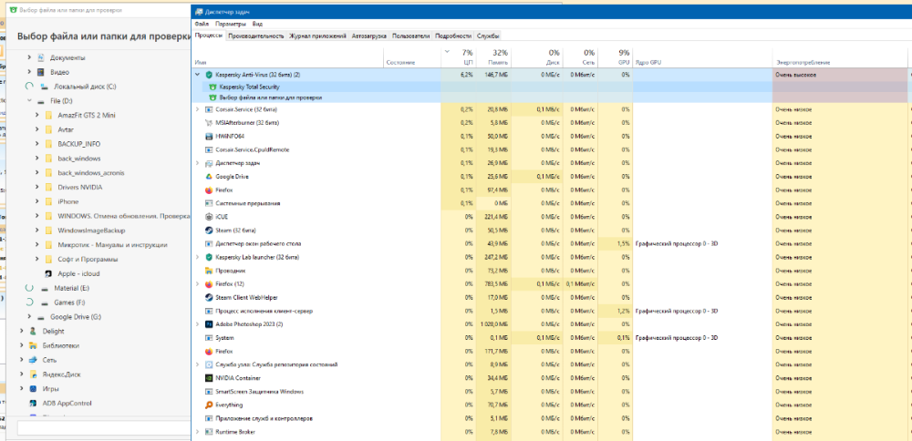This screenshot has height=441, width=912.
Task: Expand the Firefox (12) process group
Action: (198, 284)
